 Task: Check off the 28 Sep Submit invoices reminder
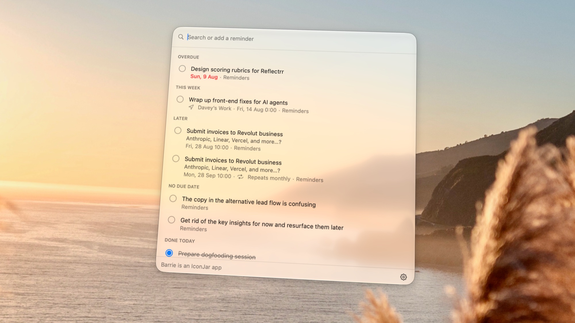pyautogui.click(x=176, y=158)
